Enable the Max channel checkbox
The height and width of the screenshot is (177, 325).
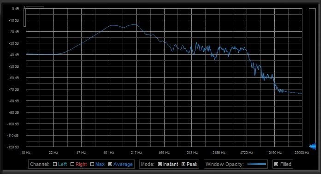[x=92, y=164]
